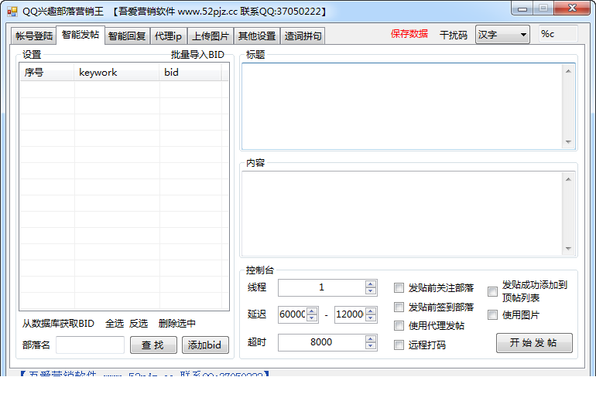Increase the 12000 maximum delay value
This screenshot has width=596, height=394.
click(371, 311)
